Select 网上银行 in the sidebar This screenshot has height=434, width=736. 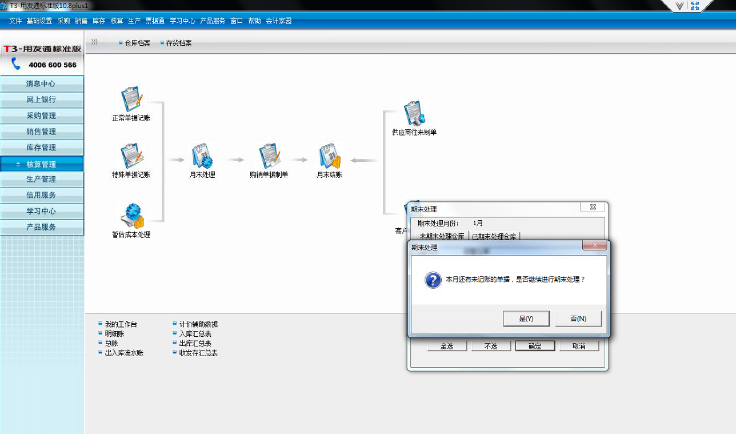42,99
